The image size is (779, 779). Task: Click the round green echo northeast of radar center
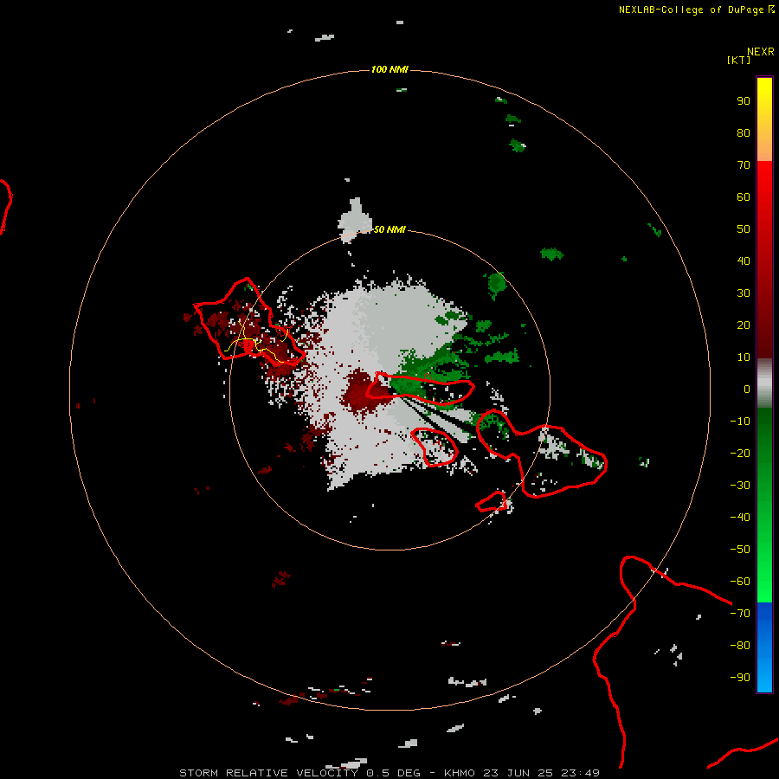(x=496, y=284)
